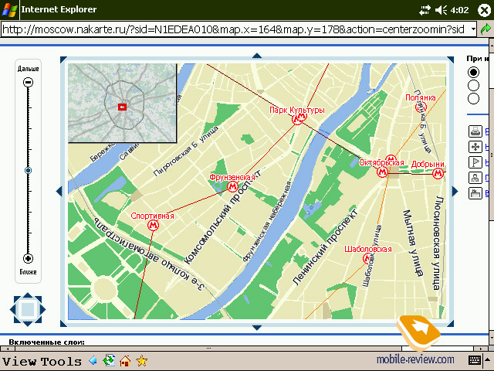
Task: Pan map to the bottom-left corner arrow
Action: click(x=63, y=323)
